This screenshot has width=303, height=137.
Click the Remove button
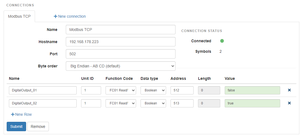[38, 127]
